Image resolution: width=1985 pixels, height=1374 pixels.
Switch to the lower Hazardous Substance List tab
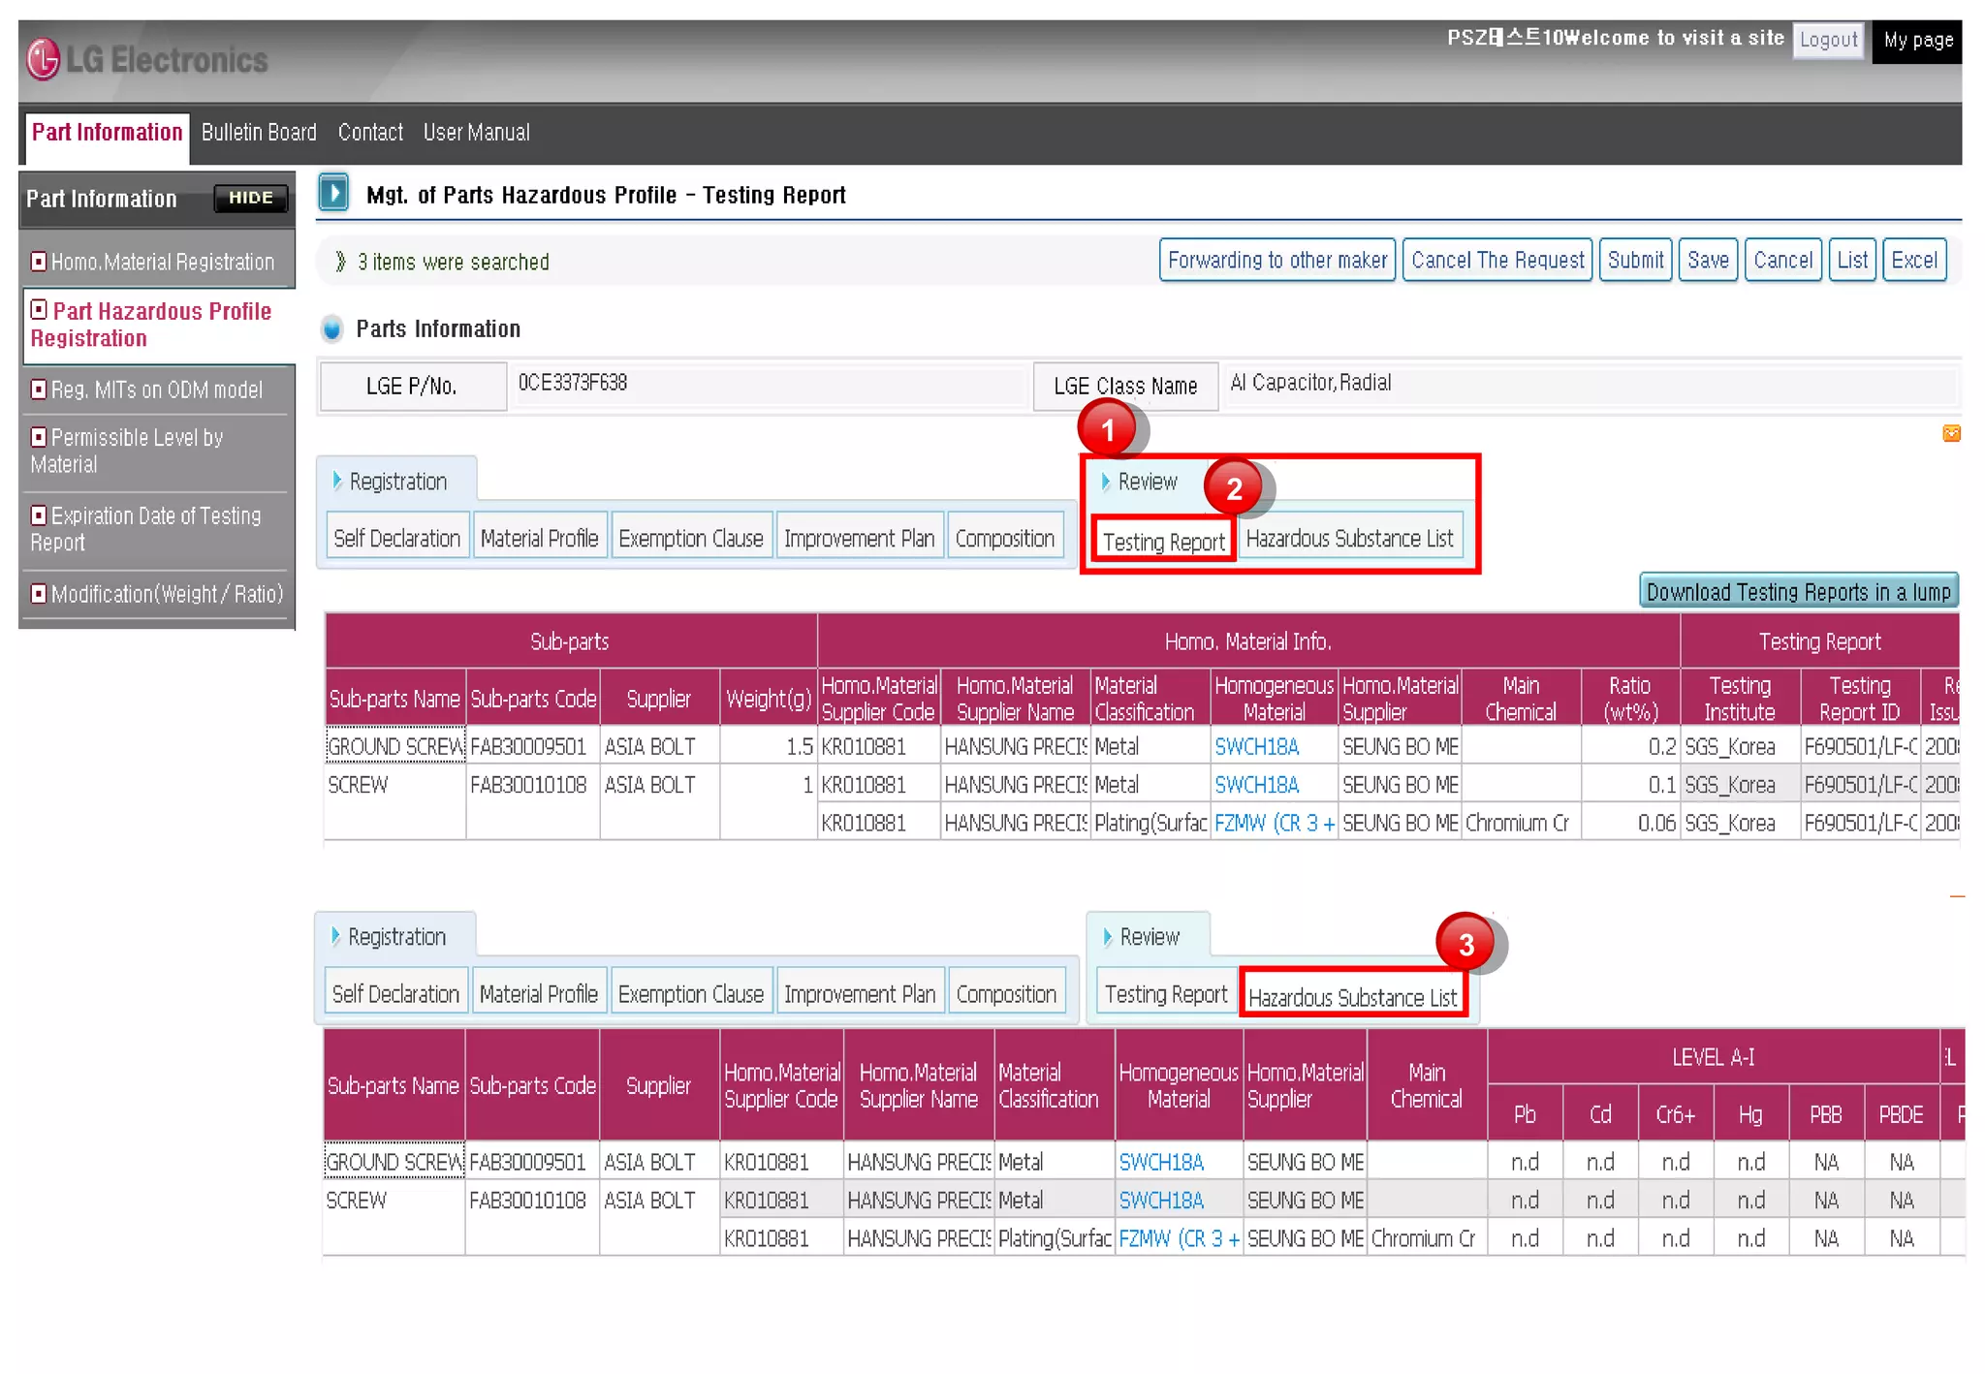pyautogui.click(x=1352, y=997)
